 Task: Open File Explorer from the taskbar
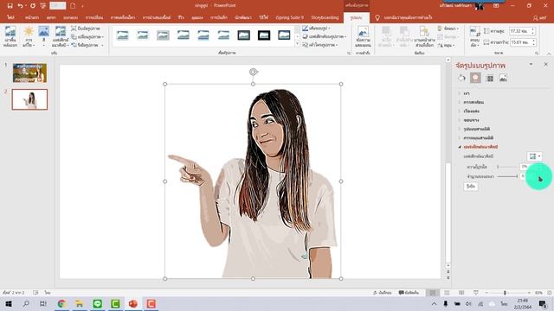pos(80,303)
